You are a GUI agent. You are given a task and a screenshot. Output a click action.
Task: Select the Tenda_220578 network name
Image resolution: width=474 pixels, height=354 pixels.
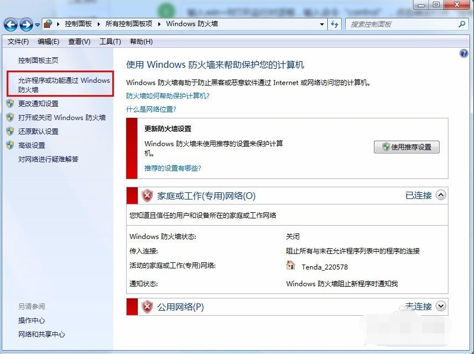coord(325,267)
